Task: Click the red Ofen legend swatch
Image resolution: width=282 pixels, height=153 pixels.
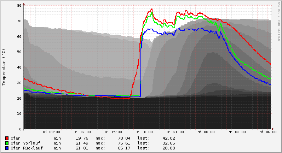Action: coord(7,138)
